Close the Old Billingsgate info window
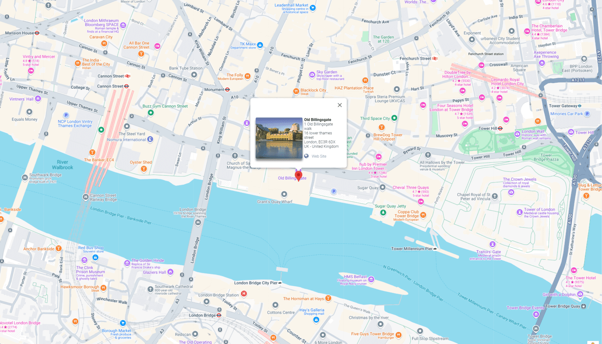This screenshot has height=344, width=602. 340,105
